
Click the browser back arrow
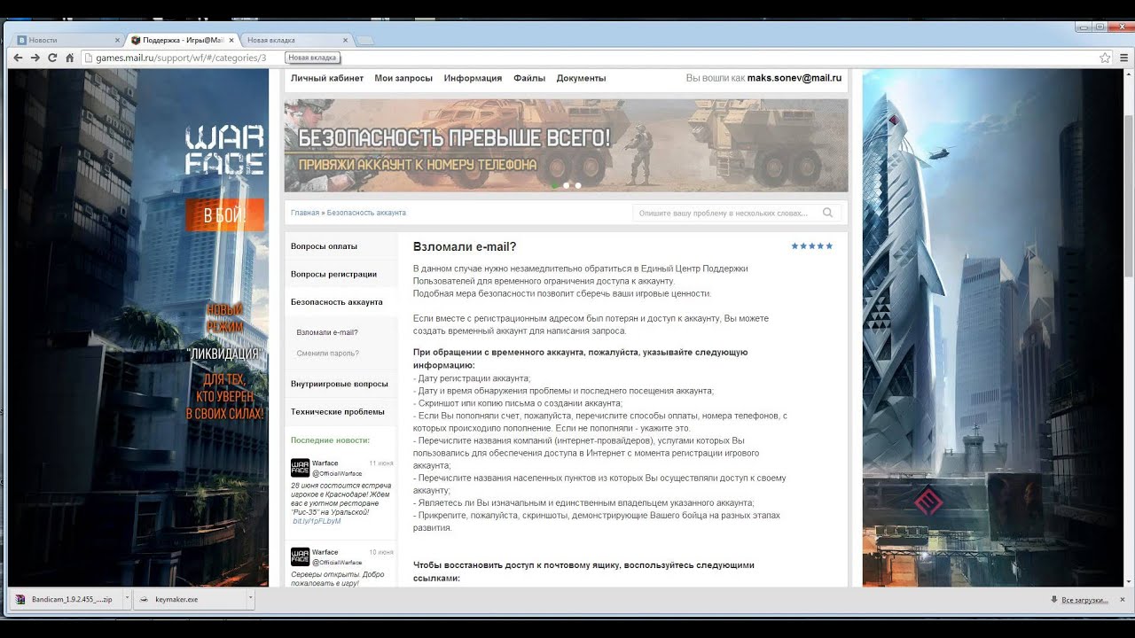pyautogui.click(x=18, y=58)
